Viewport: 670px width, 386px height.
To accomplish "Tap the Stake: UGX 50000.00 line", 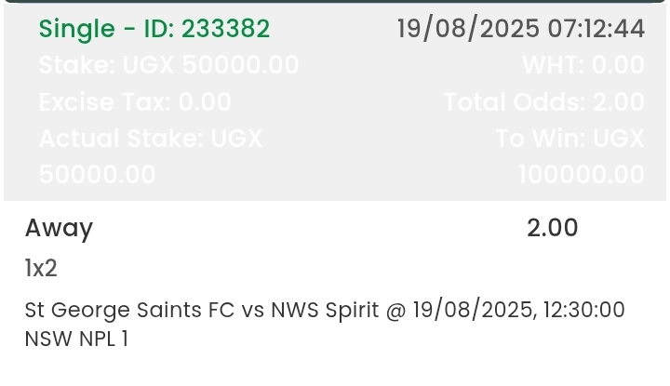I will pyautogui.click(x=168, y=65).
